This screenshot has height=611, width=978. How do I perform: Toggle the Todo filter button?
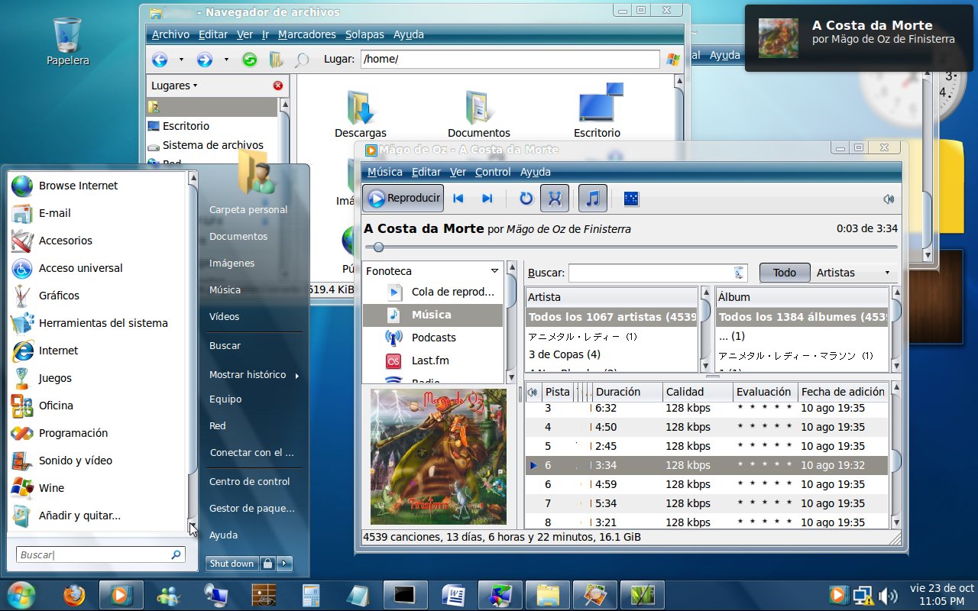pos(785,273)
